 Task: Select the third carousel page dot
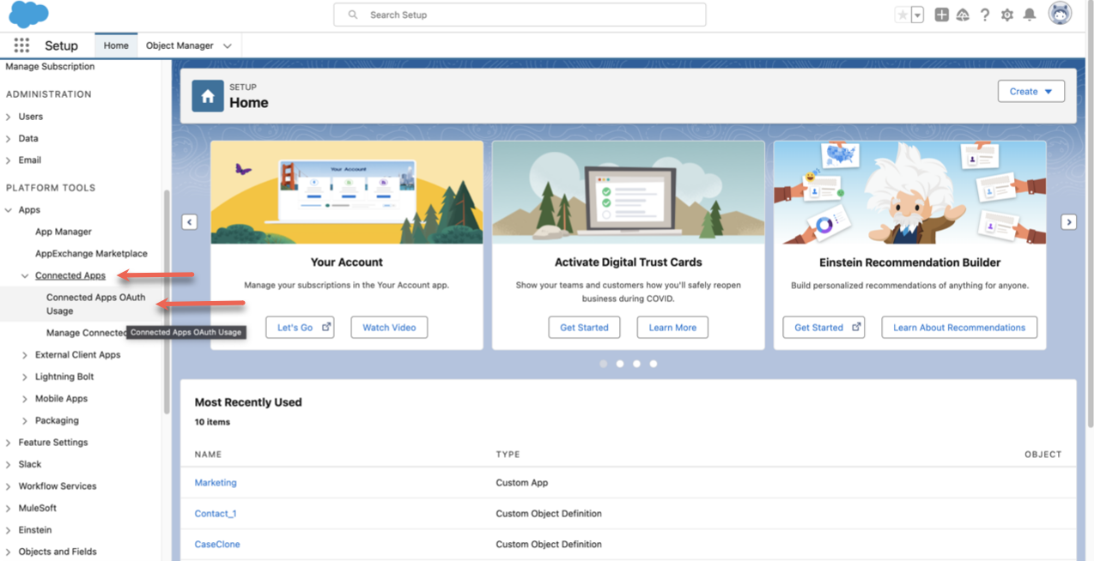(x=636, y=364)
